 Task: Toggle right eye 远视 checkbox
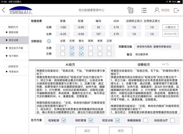63,48
